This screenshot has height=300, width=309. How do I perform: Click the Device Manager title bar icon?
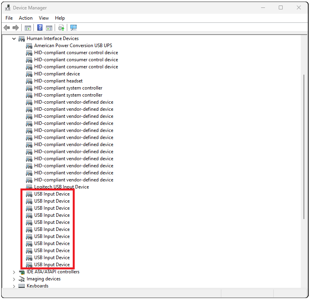(7, 7)
